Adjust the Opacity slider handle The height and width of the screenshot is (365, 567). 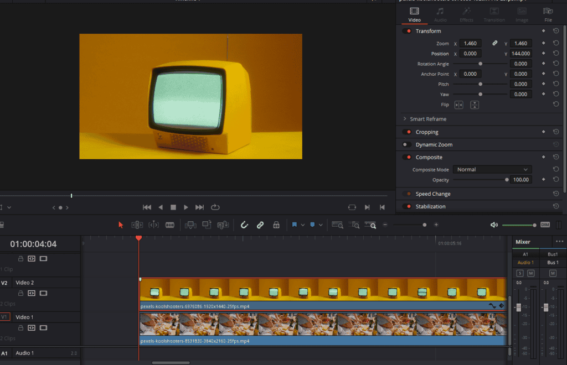(x=507, y=180)
